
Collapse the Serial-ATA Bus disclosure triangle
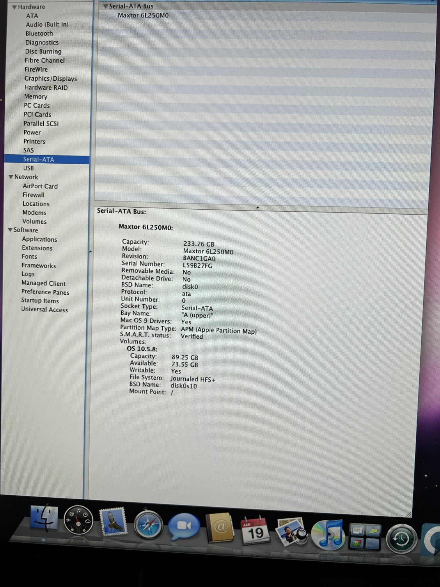coord(106,6)
